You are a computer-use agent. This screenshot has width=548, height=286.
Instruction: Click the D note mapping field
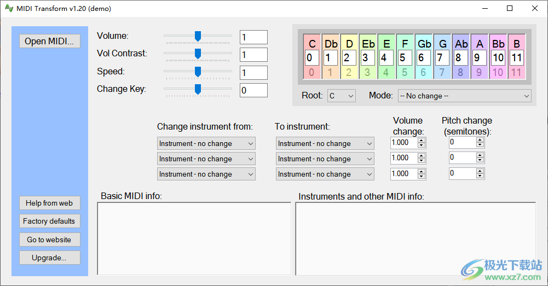(349, 57)
